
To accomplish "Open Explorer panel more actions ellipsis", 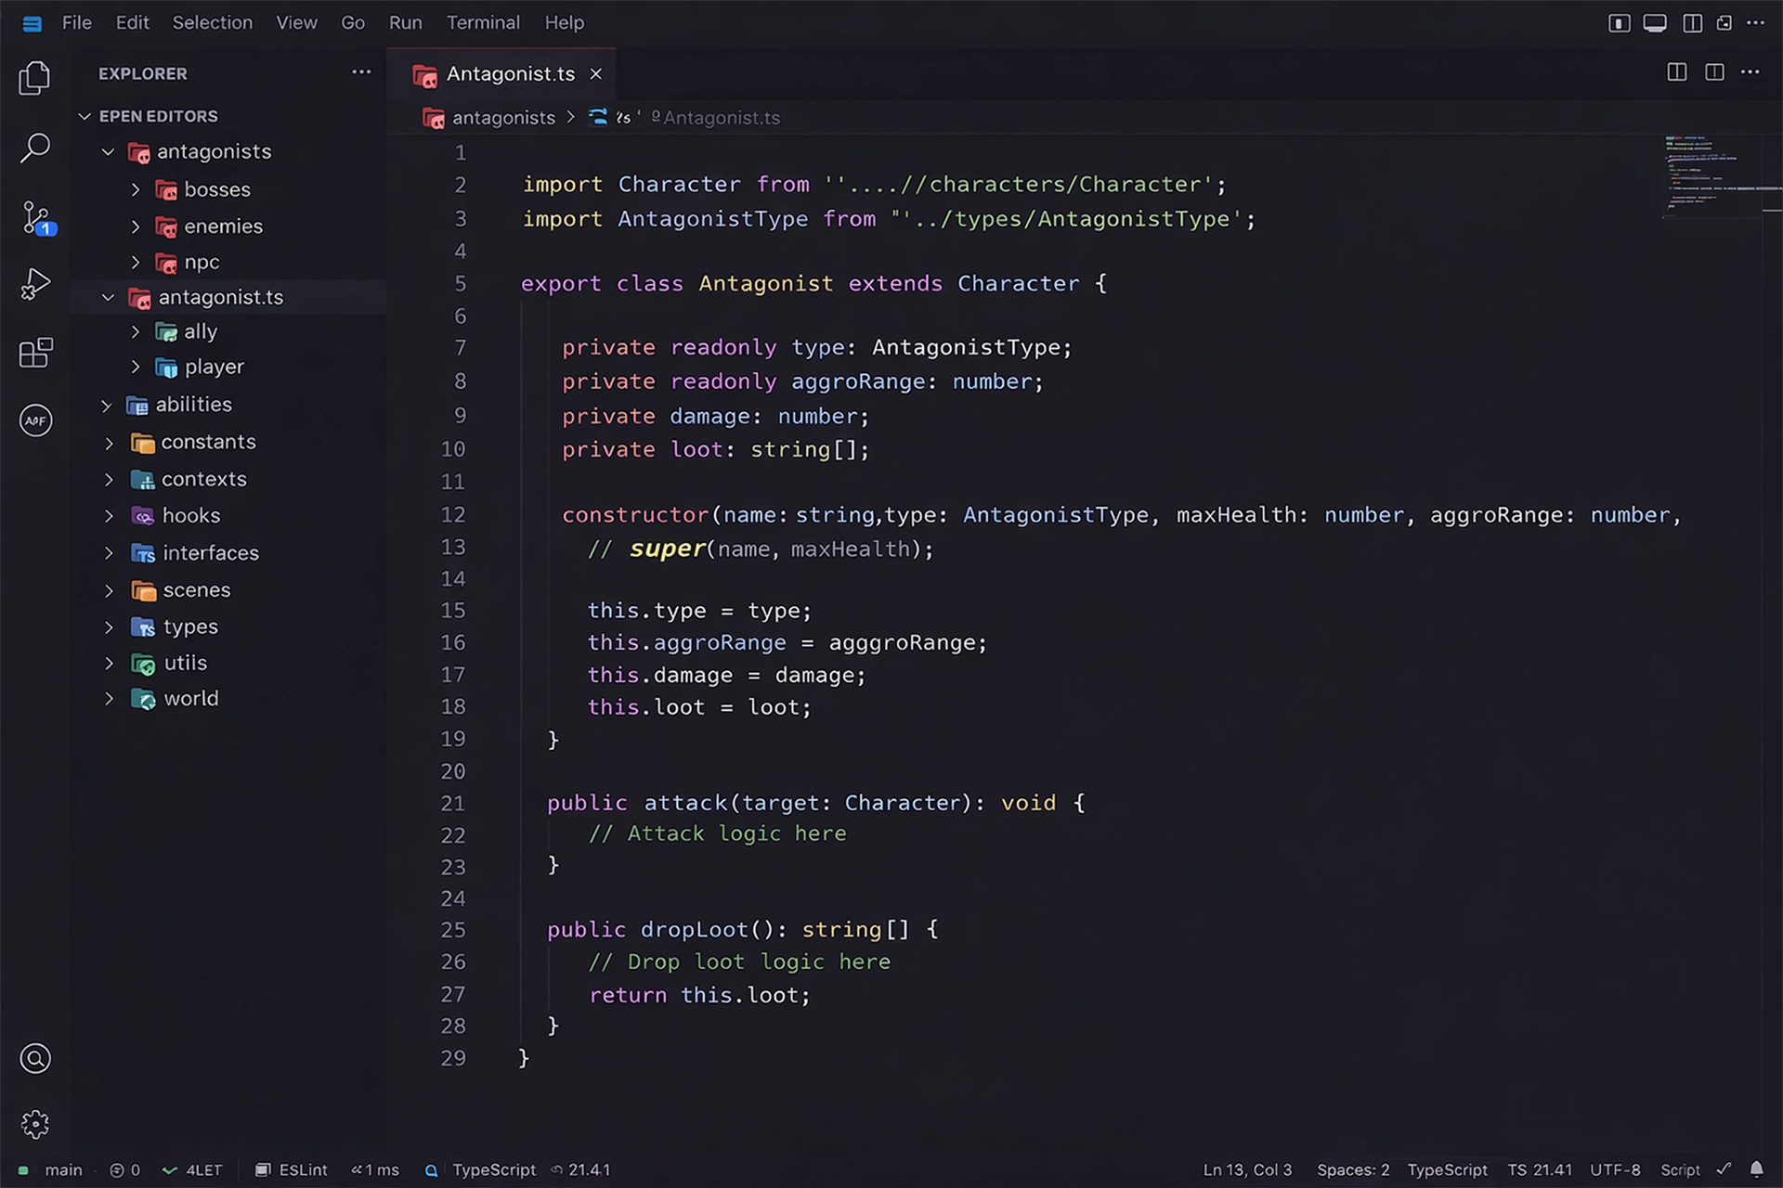I will (361, 72).
